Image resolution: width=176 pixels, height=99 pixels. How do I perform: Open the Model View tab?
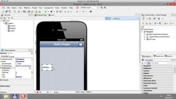(x=158, y=56)
